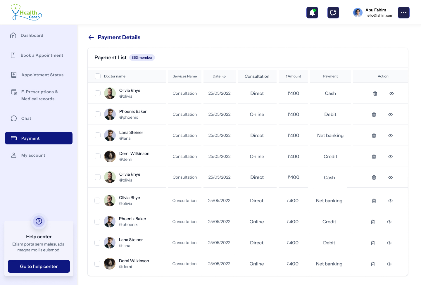
Task: Click the Amount column header
Action: click(293, 76)
